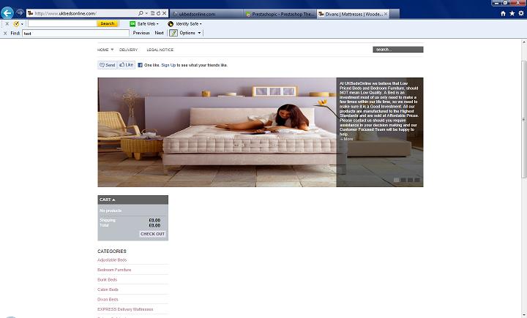Image resolution: width=527 pixels, height=318 pixels.
Task: Click the magnifier search icon in address bar
Action: coord(141,13)
